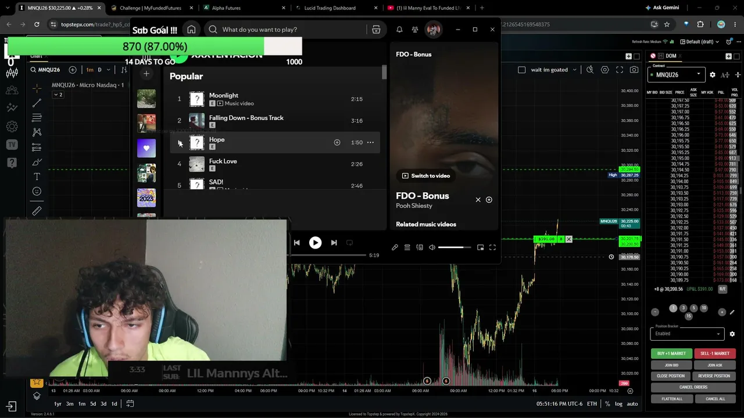
Task: Click the FLATTEN ALL button
Action: tap(671, 399)
